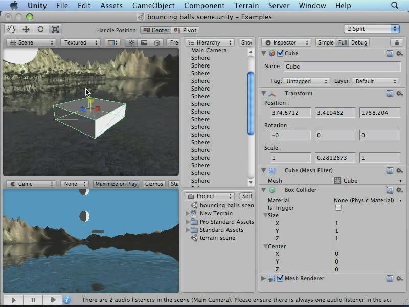Screen dimensions: 409x307
Task: Open the 2 Split layout dropdown
Action: [x=372, y=29]
